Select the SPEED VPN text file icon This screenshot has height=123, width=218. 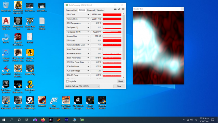(42, 23)
